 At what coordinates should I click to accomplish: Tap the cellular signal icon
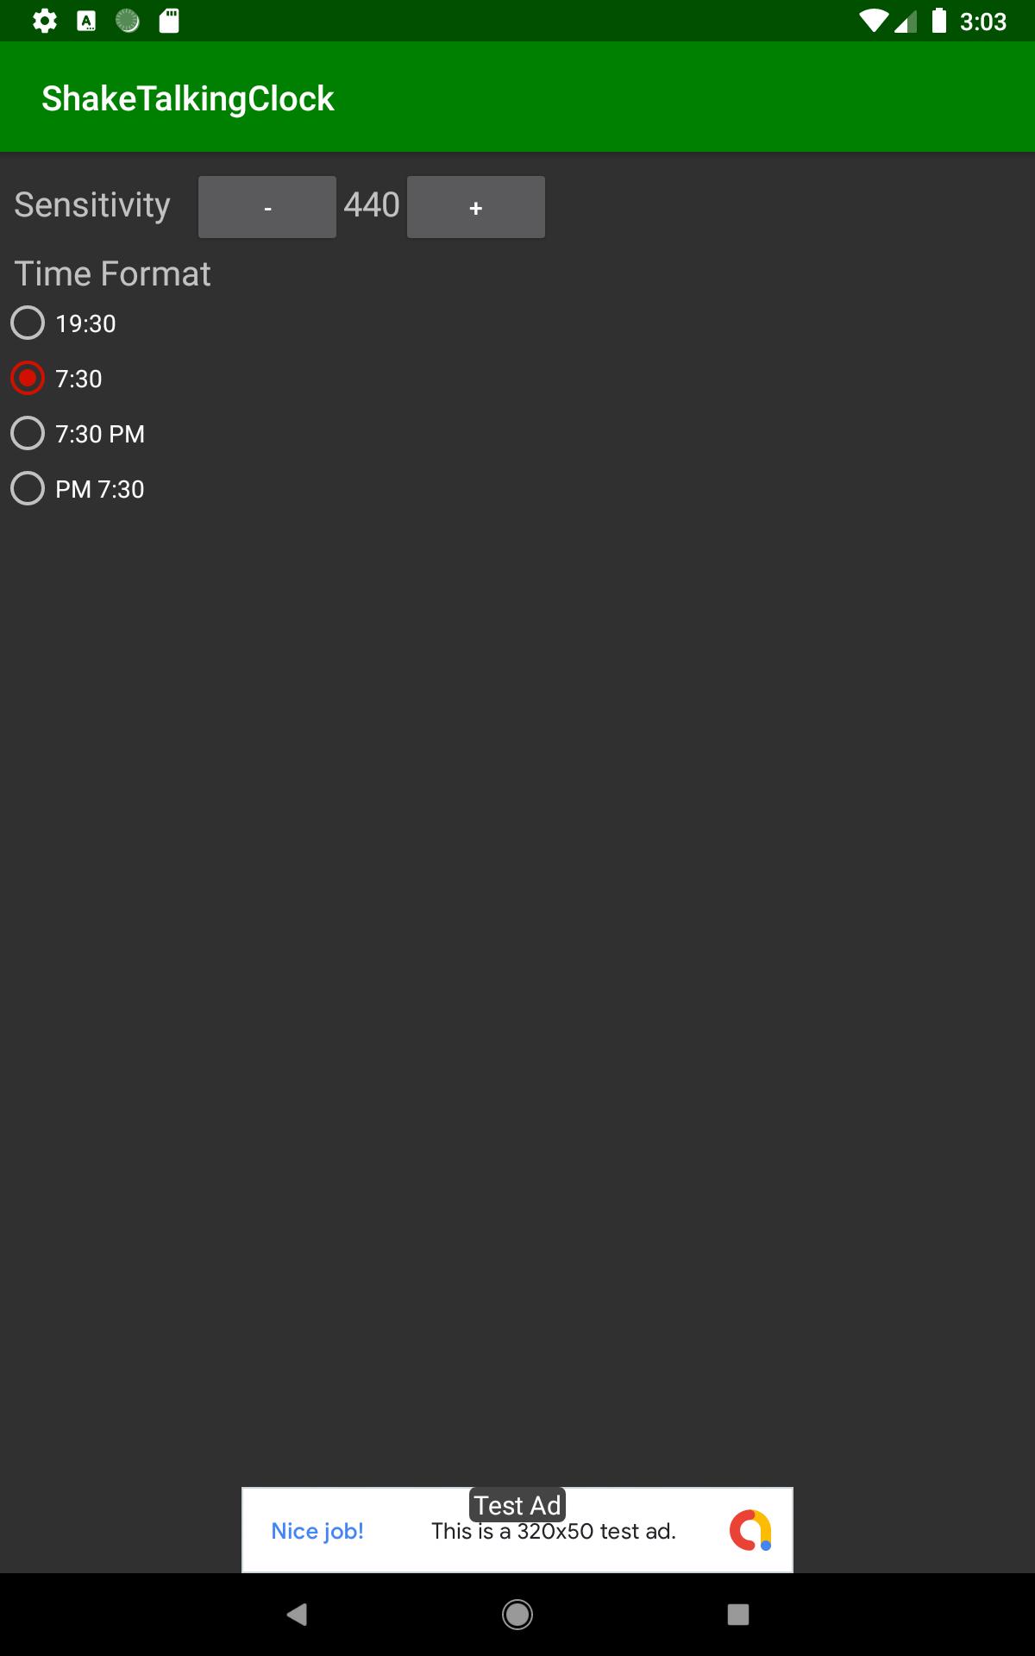click(906, 21)
